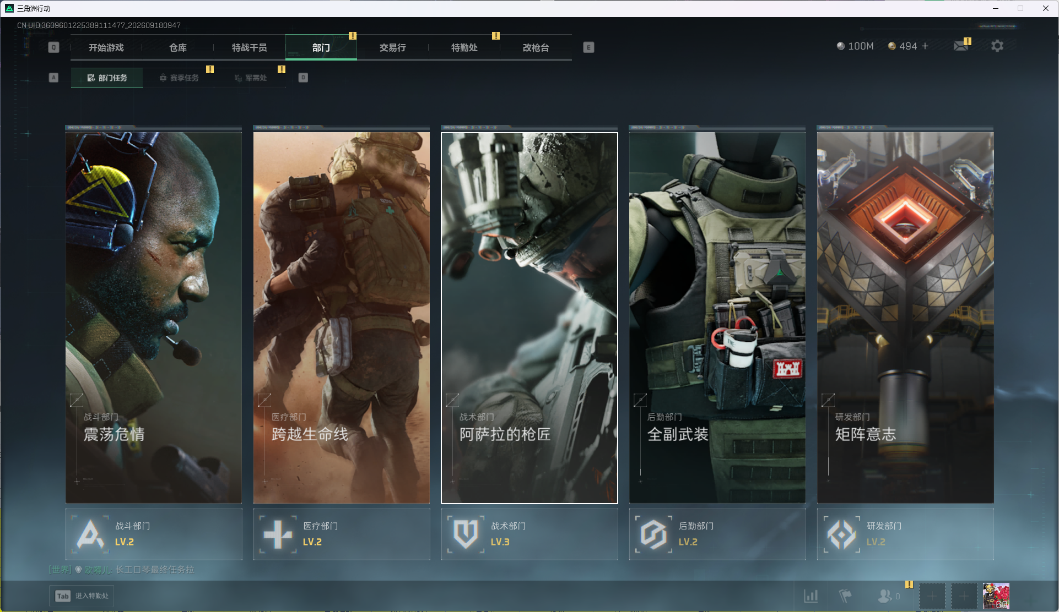Click the tactical shield emblem icon
This screenshot has height=612, width=1059.
pyautogui.click(x=466, y=534)
